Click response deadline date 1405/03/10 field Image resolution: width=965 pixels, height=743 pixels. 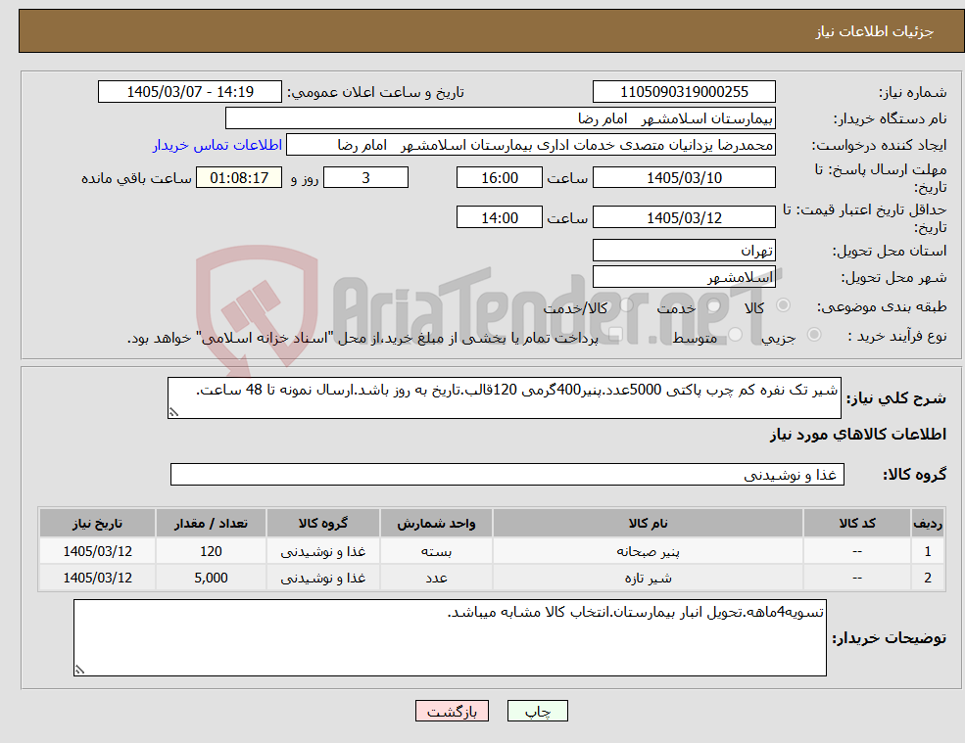pos(684,178)
